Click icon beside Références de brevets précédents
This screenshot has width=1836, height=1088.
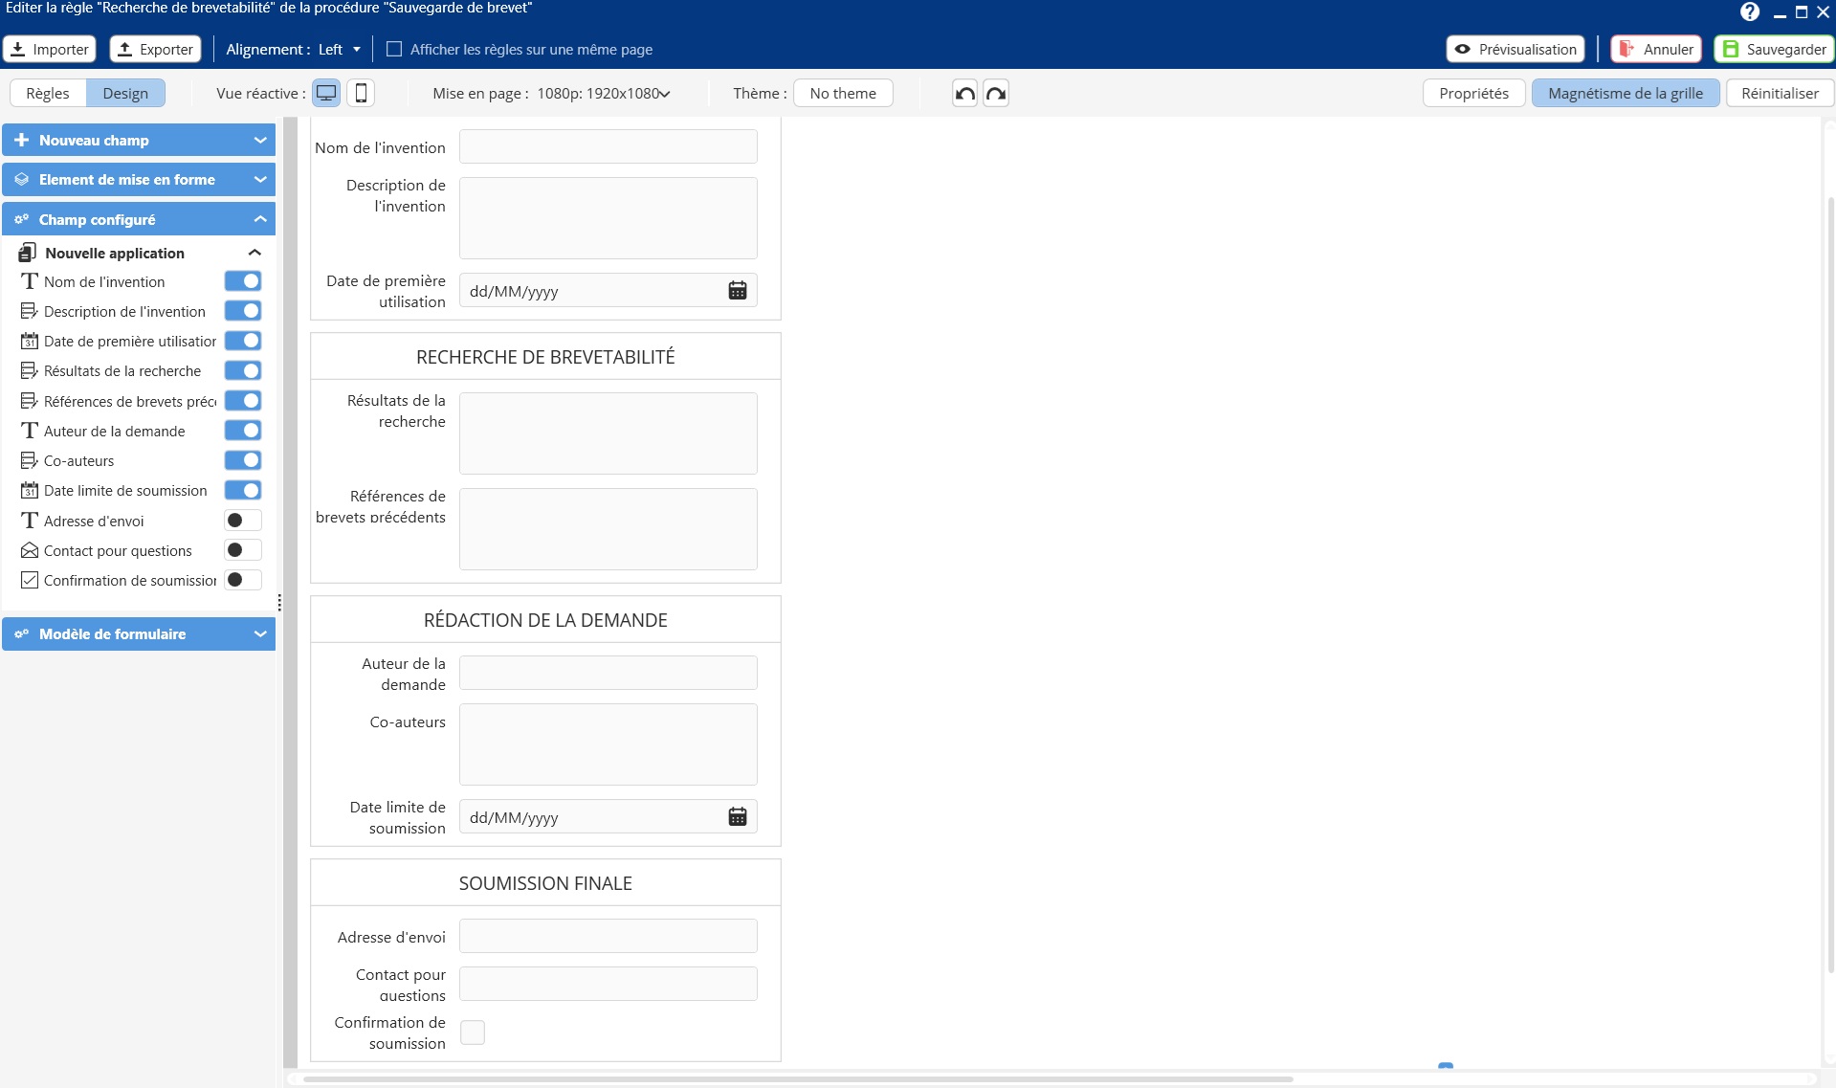[30, 401]
